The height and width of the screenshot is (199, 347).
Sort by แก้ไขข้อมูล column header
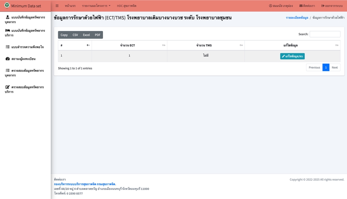coord(292,45)
